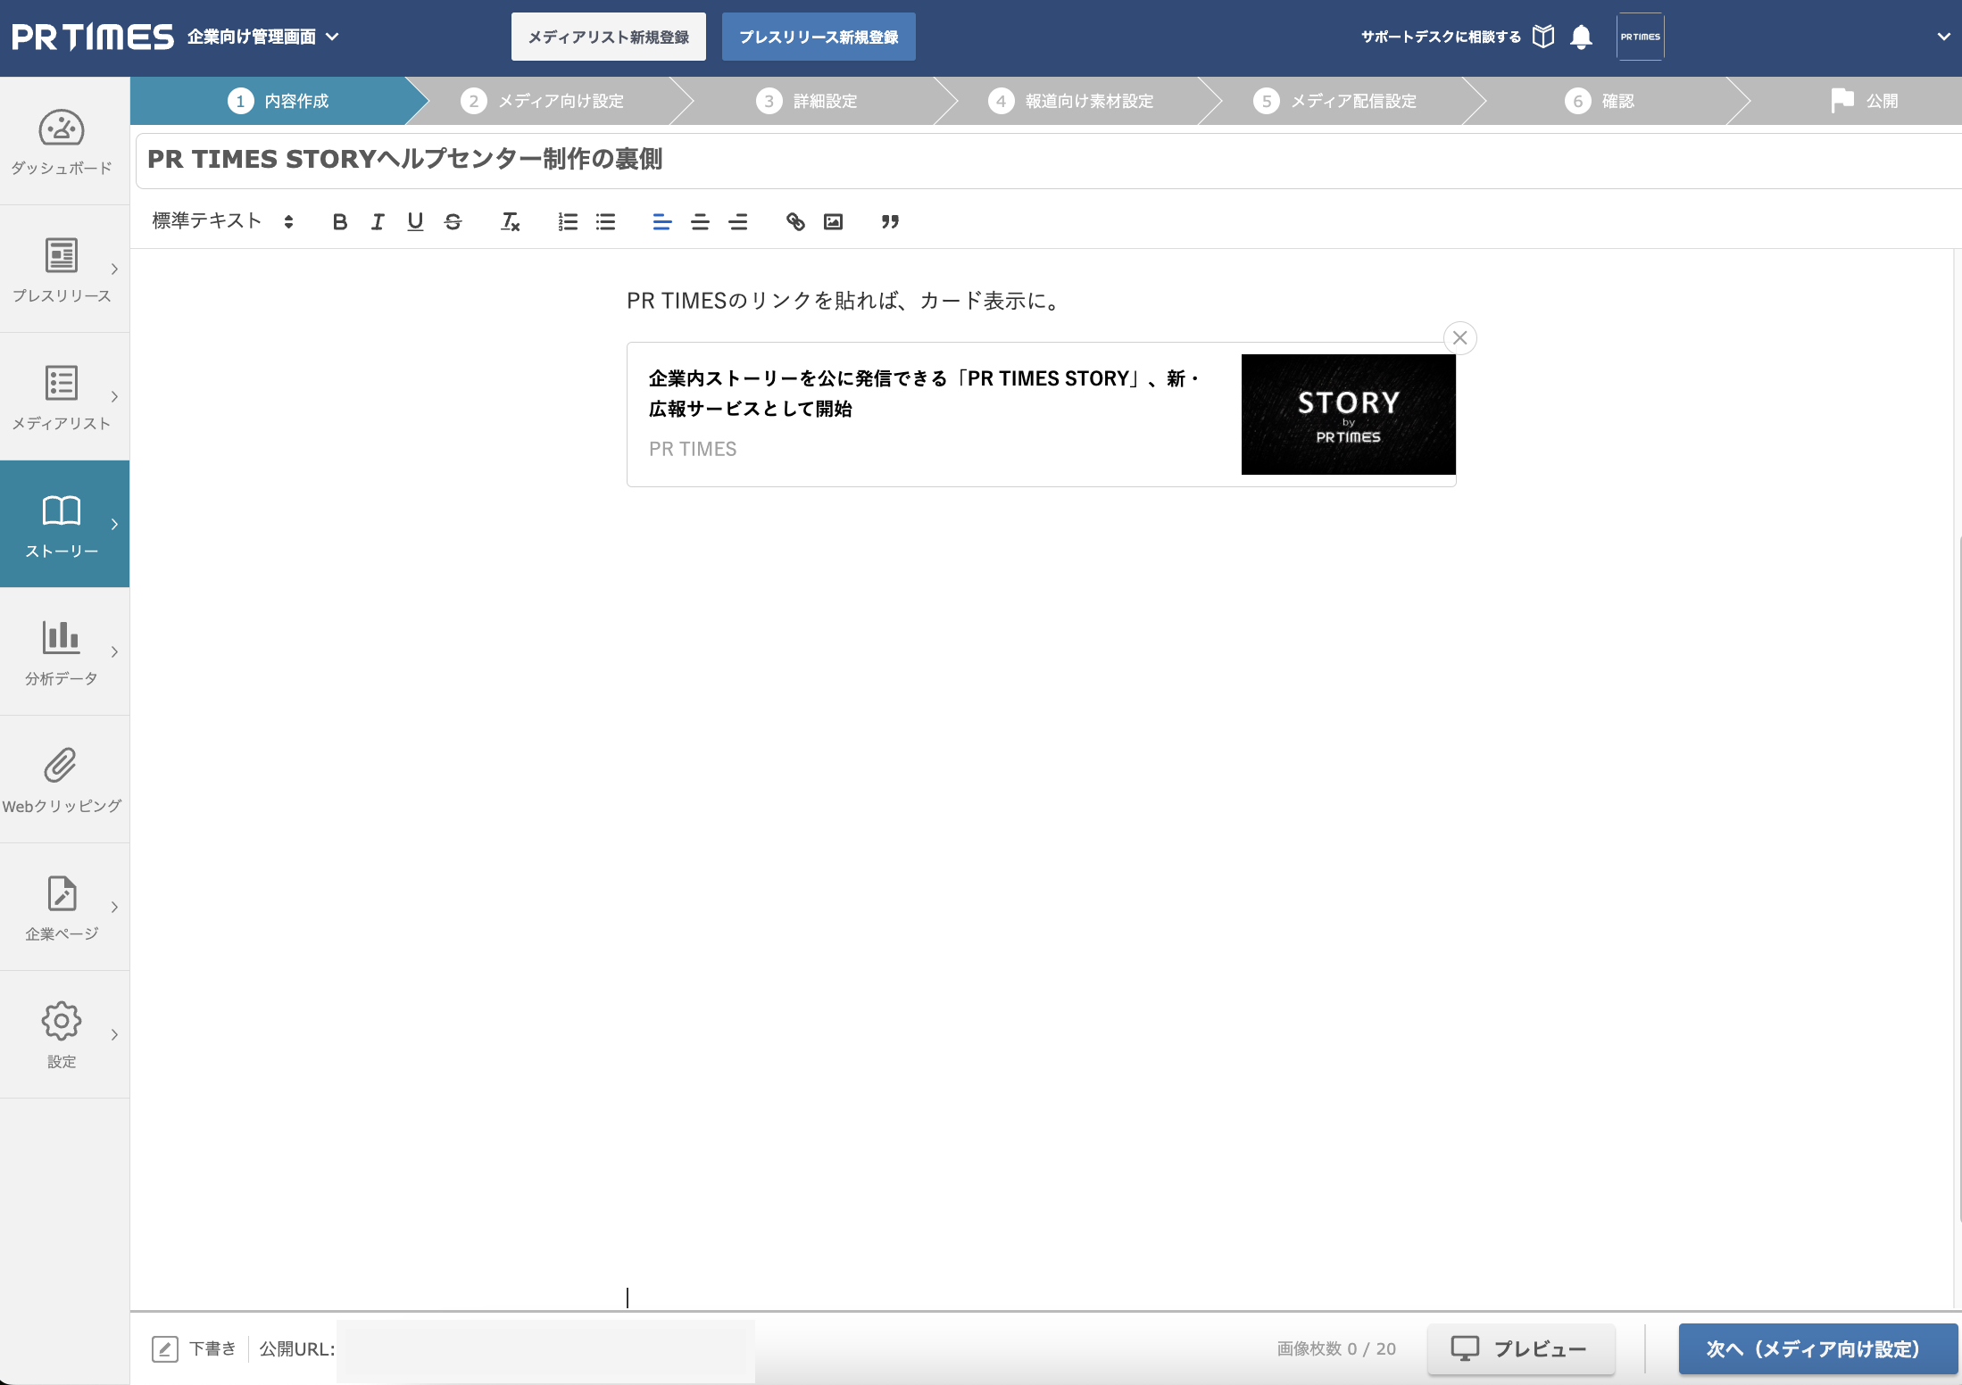Go to step 2 メディア向け設定
Screen dimensions: 1962x1385
tap(543, 101)
